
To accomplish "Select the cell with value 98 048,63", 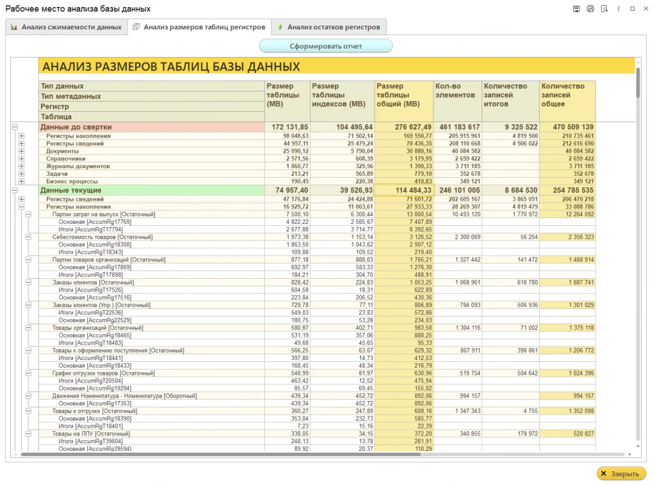I will (x=287, y=136).
